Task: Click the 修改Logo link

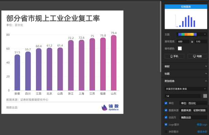Action: pyautogui.click(x=202, y=124)
